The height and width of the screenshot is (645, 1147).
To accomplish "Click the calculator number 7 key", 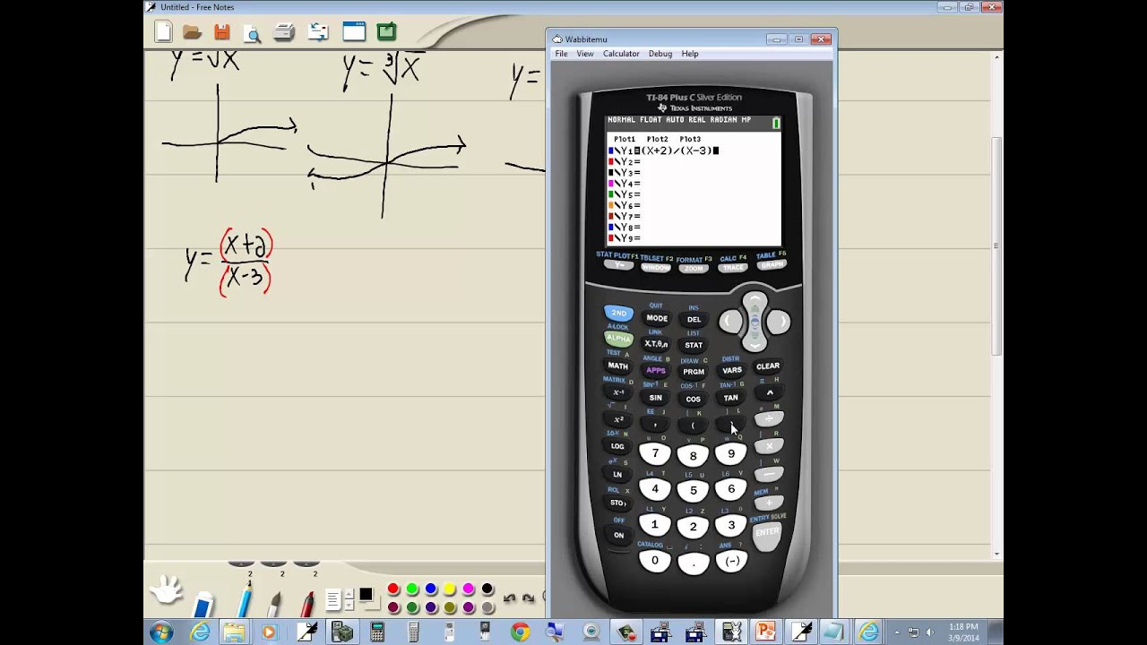I will (655, 454).
